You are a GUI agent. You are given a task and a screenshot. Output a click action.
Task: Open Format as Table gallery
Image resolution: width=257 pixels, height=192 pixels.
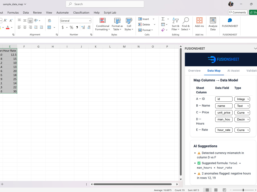[x=117, y=24]
